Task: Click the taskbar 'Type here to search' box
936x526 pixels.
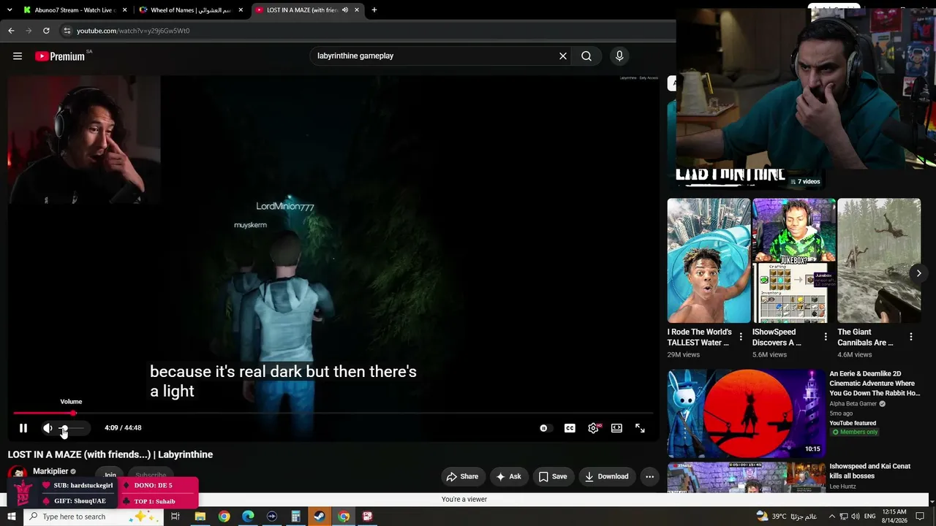Action: pos(93,517)
